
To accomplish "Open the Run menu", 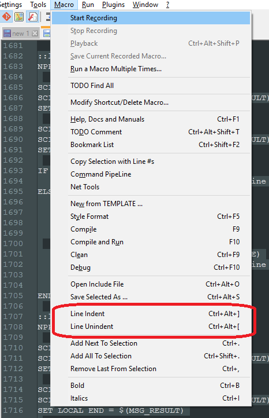I will tap(88, 5).
